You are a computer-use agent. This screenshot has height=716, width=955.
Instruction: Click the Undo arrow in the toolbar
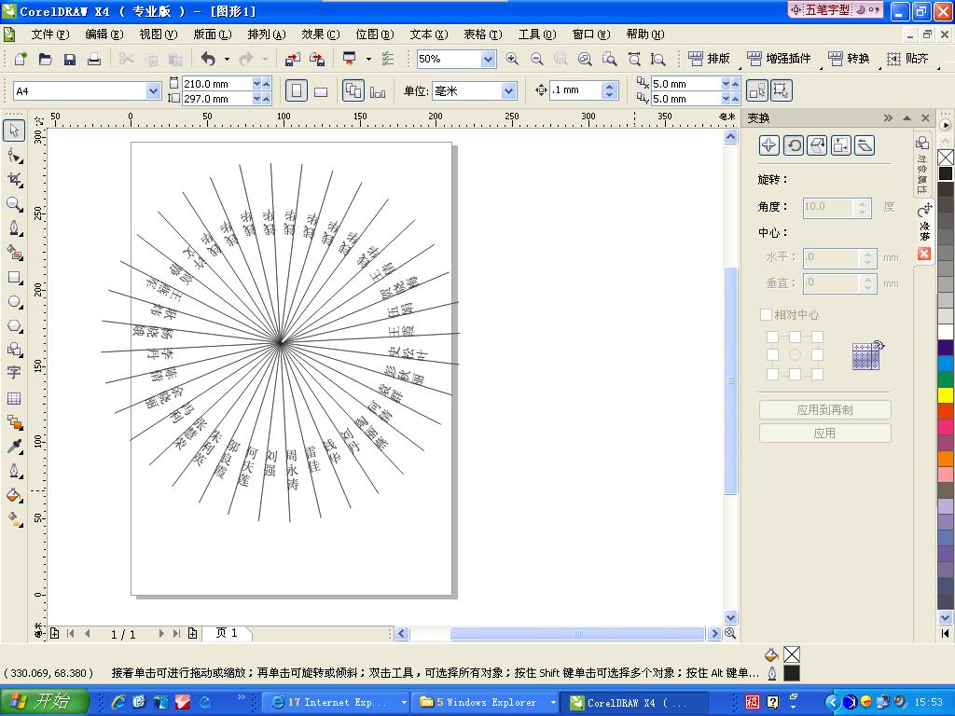click(208, 59)
